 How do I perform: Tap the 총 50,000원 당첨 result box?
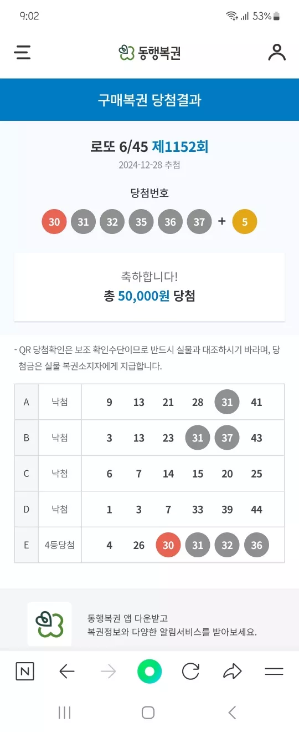tap(149, 287)
